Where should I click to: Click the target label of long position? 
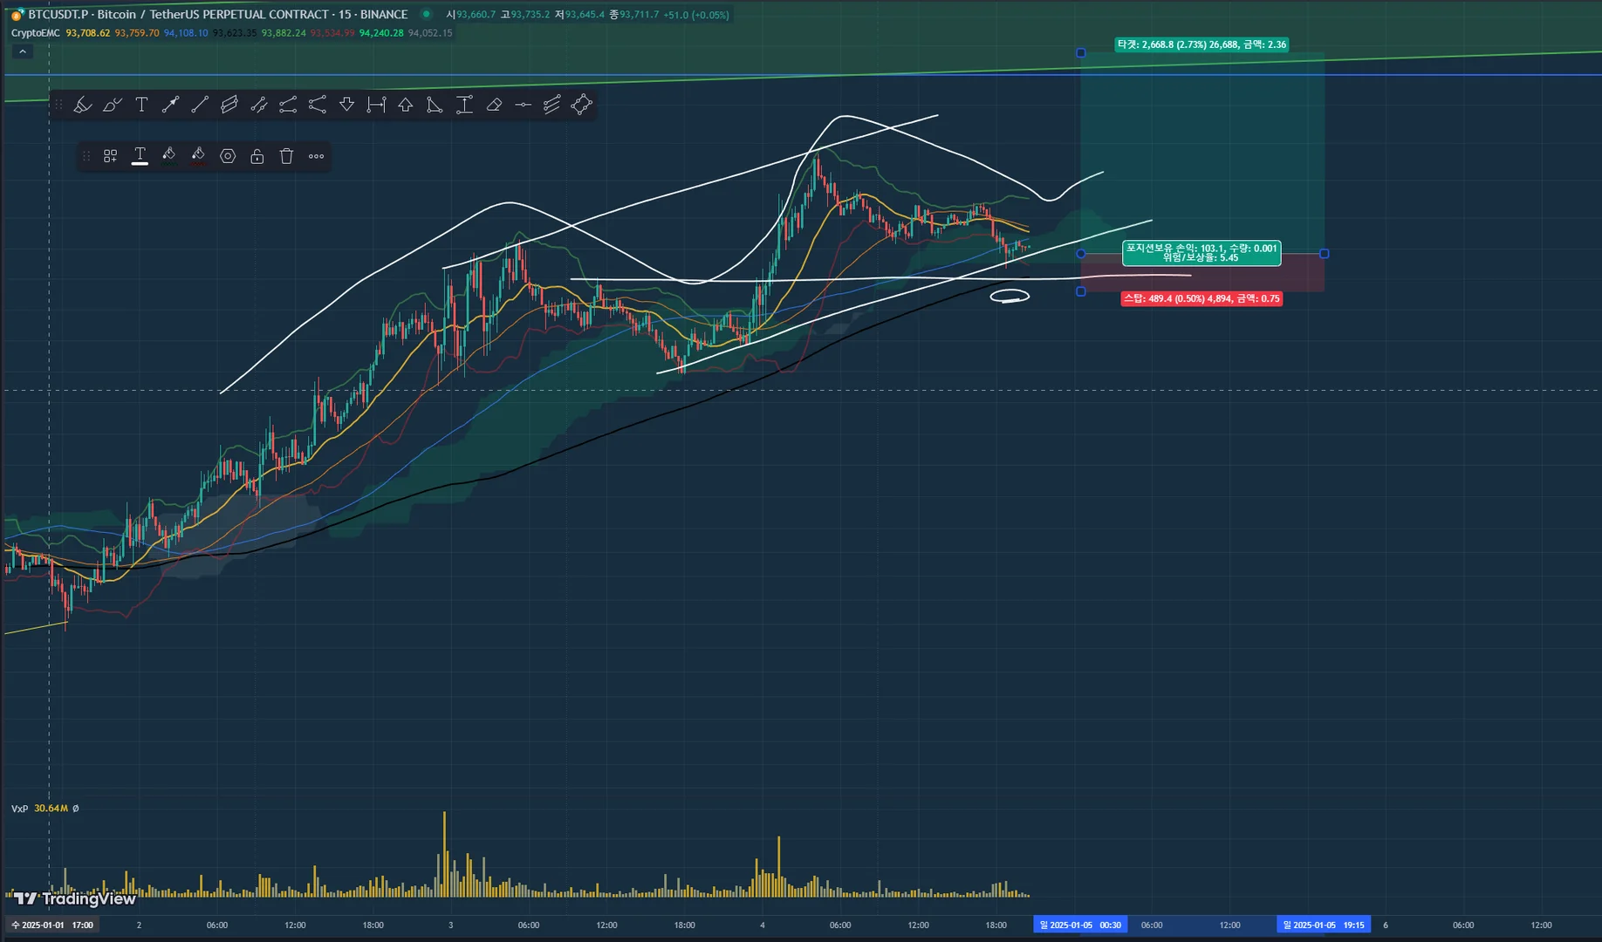[1201, 44]
